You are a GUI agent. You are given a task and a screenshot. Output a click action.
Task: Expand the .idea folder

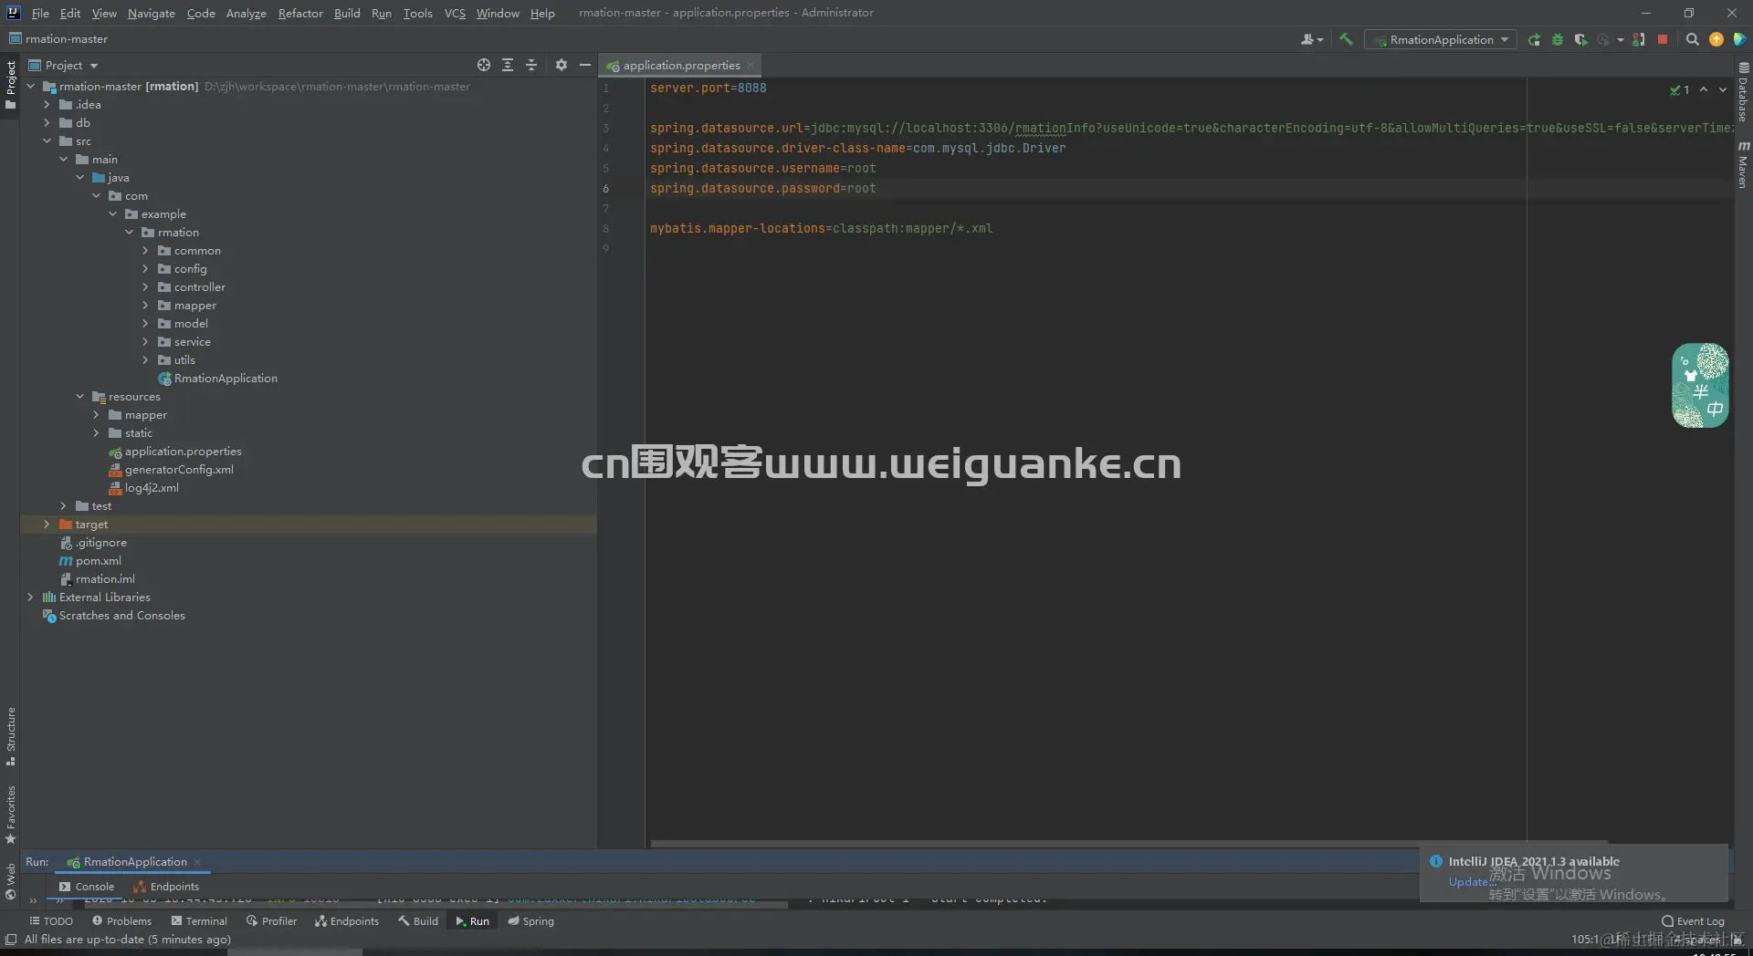[x=47, y=104]
